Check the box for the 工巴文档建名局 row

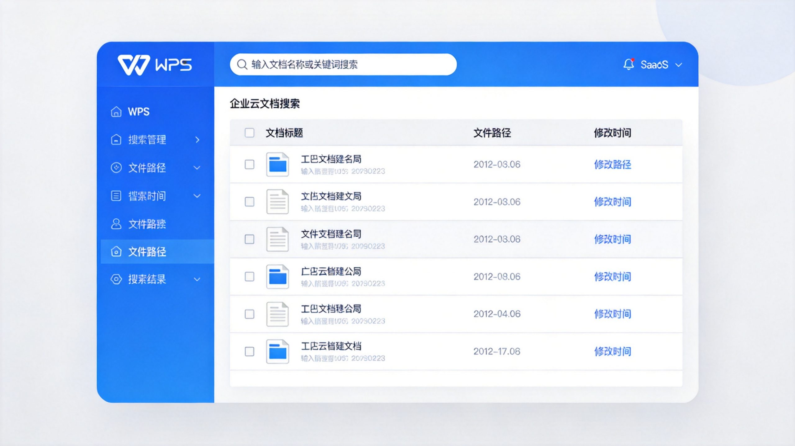pyautogui.click(x=249, y=164)
